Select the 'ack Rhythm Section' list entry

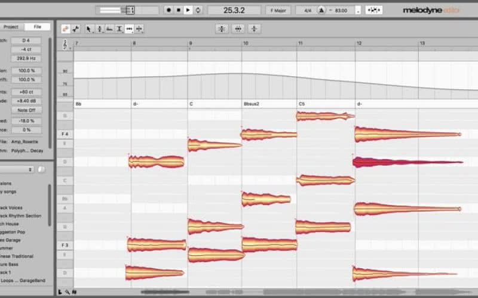coord(21,216)
